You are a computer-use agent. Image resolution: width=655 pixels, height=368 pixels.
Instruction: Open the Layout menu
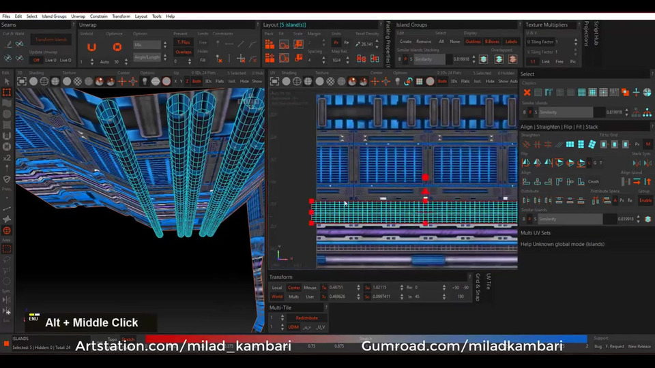[x=141, y=16]
